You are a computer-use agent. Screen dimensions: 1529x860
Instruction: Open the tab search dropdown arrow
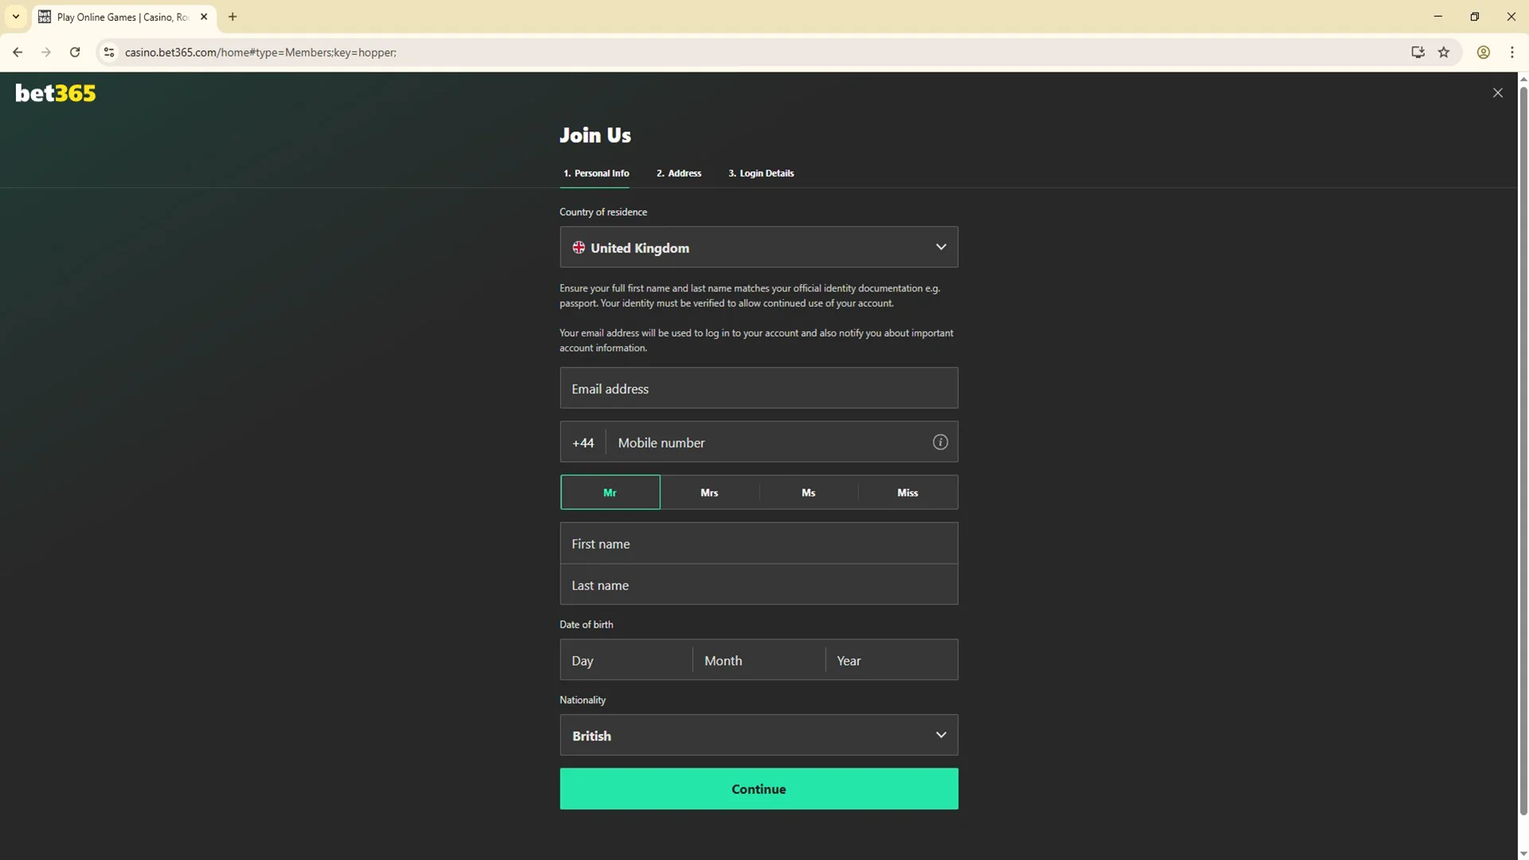[15, 17]
